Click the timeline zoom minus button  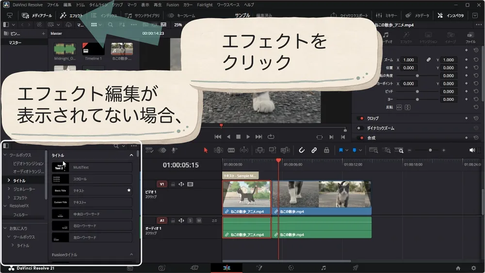(409, 150)
